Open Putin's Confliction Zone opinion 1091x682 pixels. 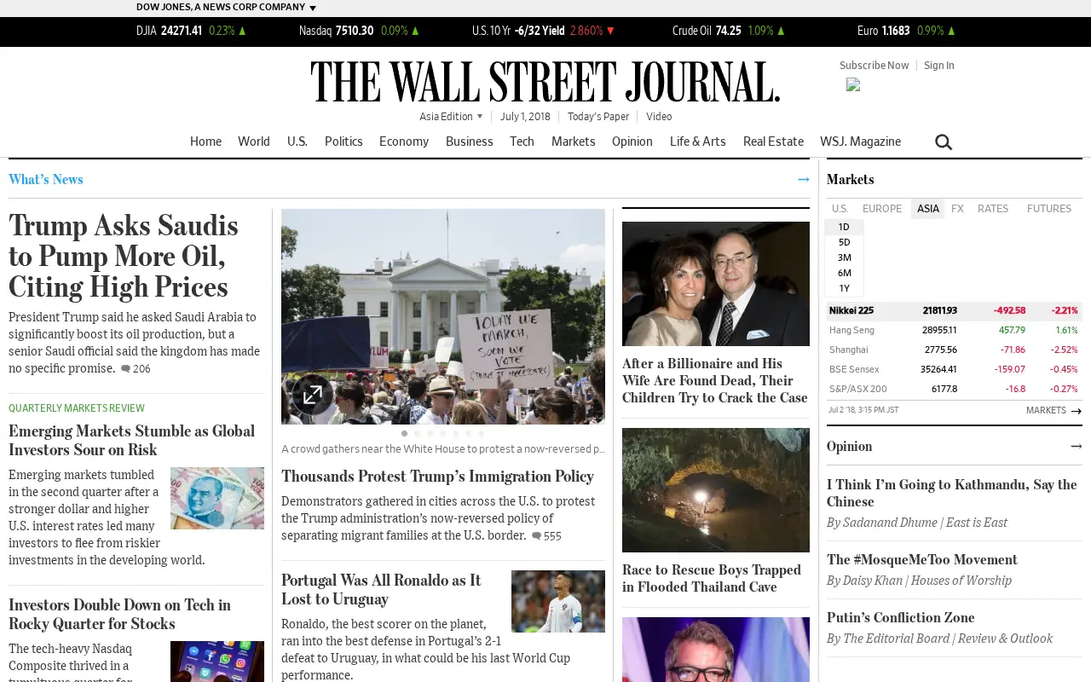[x=900, y=617]
